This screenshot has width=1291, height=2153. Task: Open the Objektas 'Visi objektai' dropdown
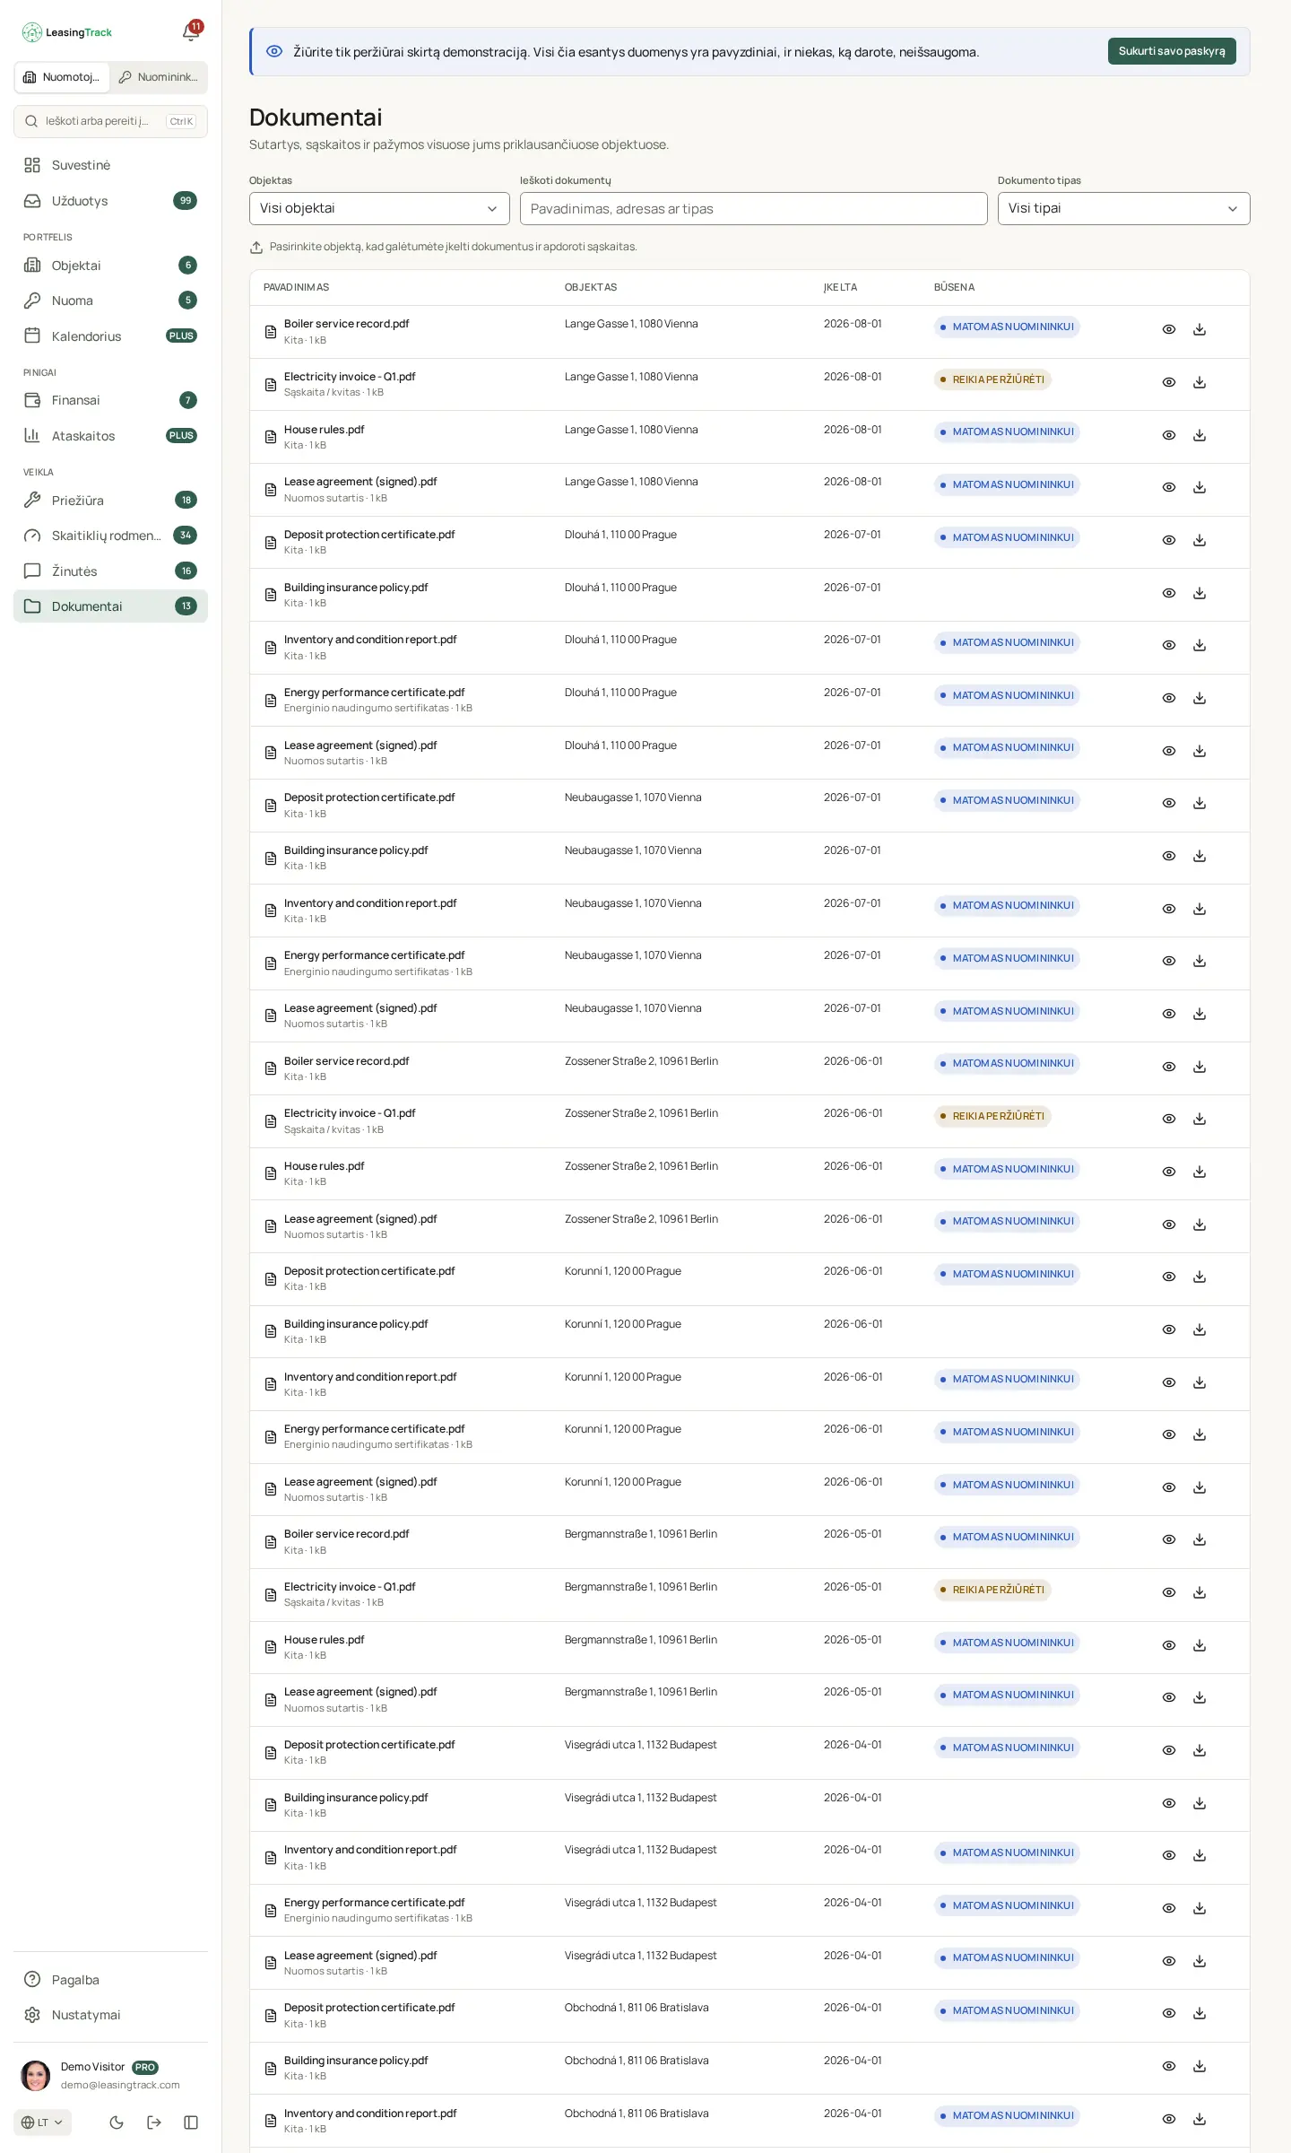coord(379,208)
